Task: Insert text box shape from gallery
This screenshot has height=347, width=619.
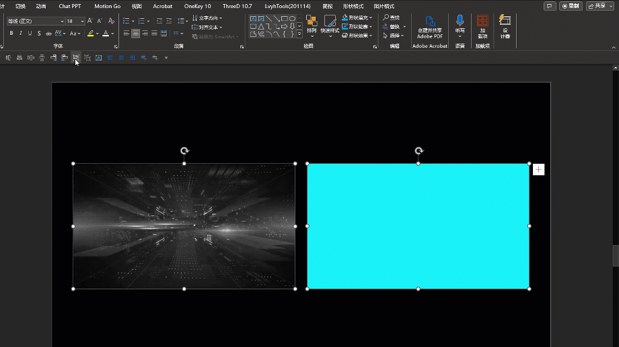Action: point(254,19)
